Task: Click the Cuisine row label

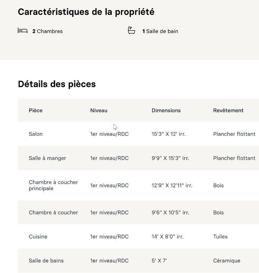Action: 38,237
